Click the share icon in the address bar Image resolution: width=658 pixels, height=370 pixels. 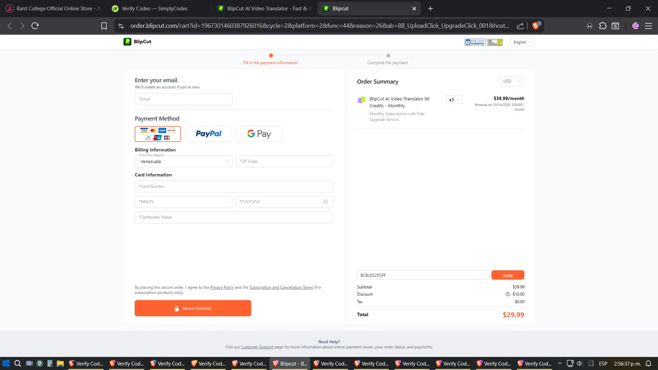[520, 26]
